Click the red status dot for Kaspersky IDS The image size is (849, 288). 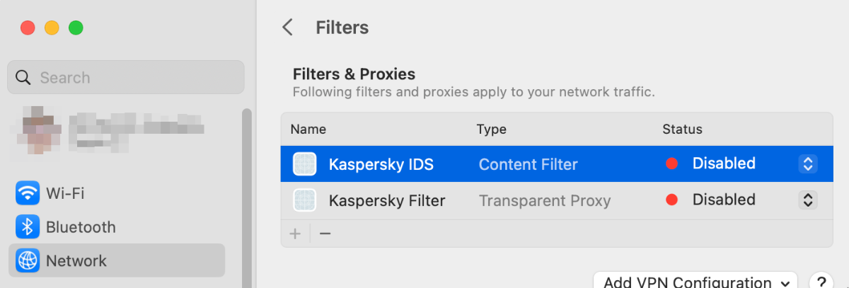pyautogui.click(x=671, y=164)
